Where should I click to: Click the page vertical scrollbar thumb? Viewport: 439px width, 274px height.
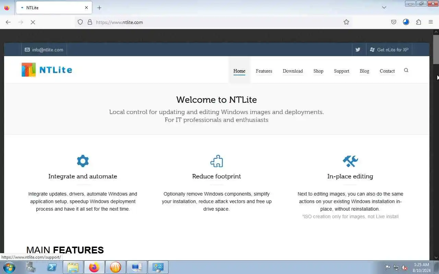click(x=436, y=49)
